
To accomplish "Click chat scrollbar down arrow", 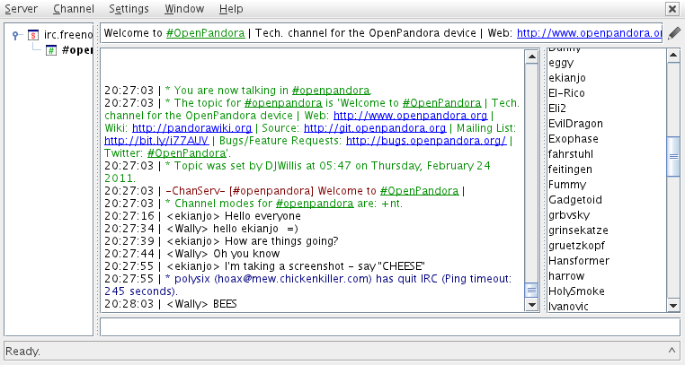I will pos(530,306).
